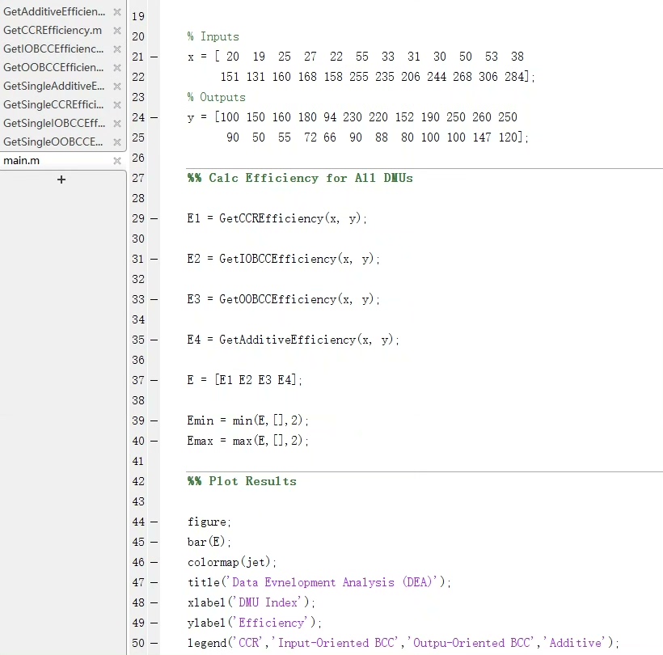Click 'Outpu-Oriented BCC' in legend call
Viewport: 663px width, 655px height.
pos(471,643)
